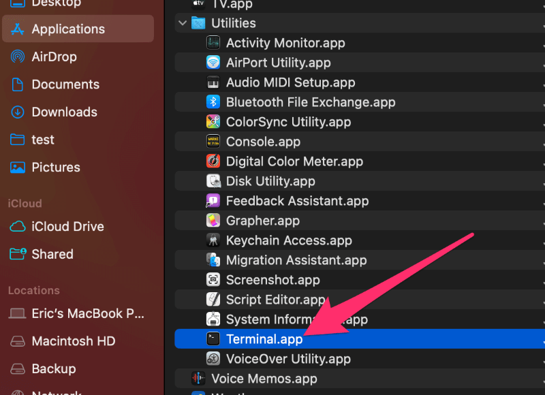Select Activity Monitor.app file name

point(285,43)
